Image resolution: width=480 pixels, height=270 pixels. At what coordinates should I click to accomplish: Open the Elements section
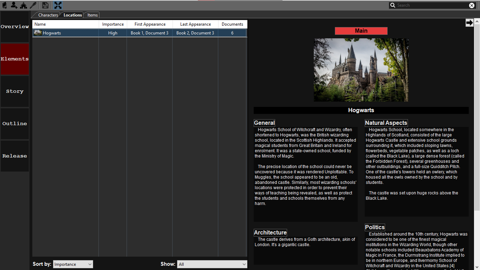coord(15,59)
